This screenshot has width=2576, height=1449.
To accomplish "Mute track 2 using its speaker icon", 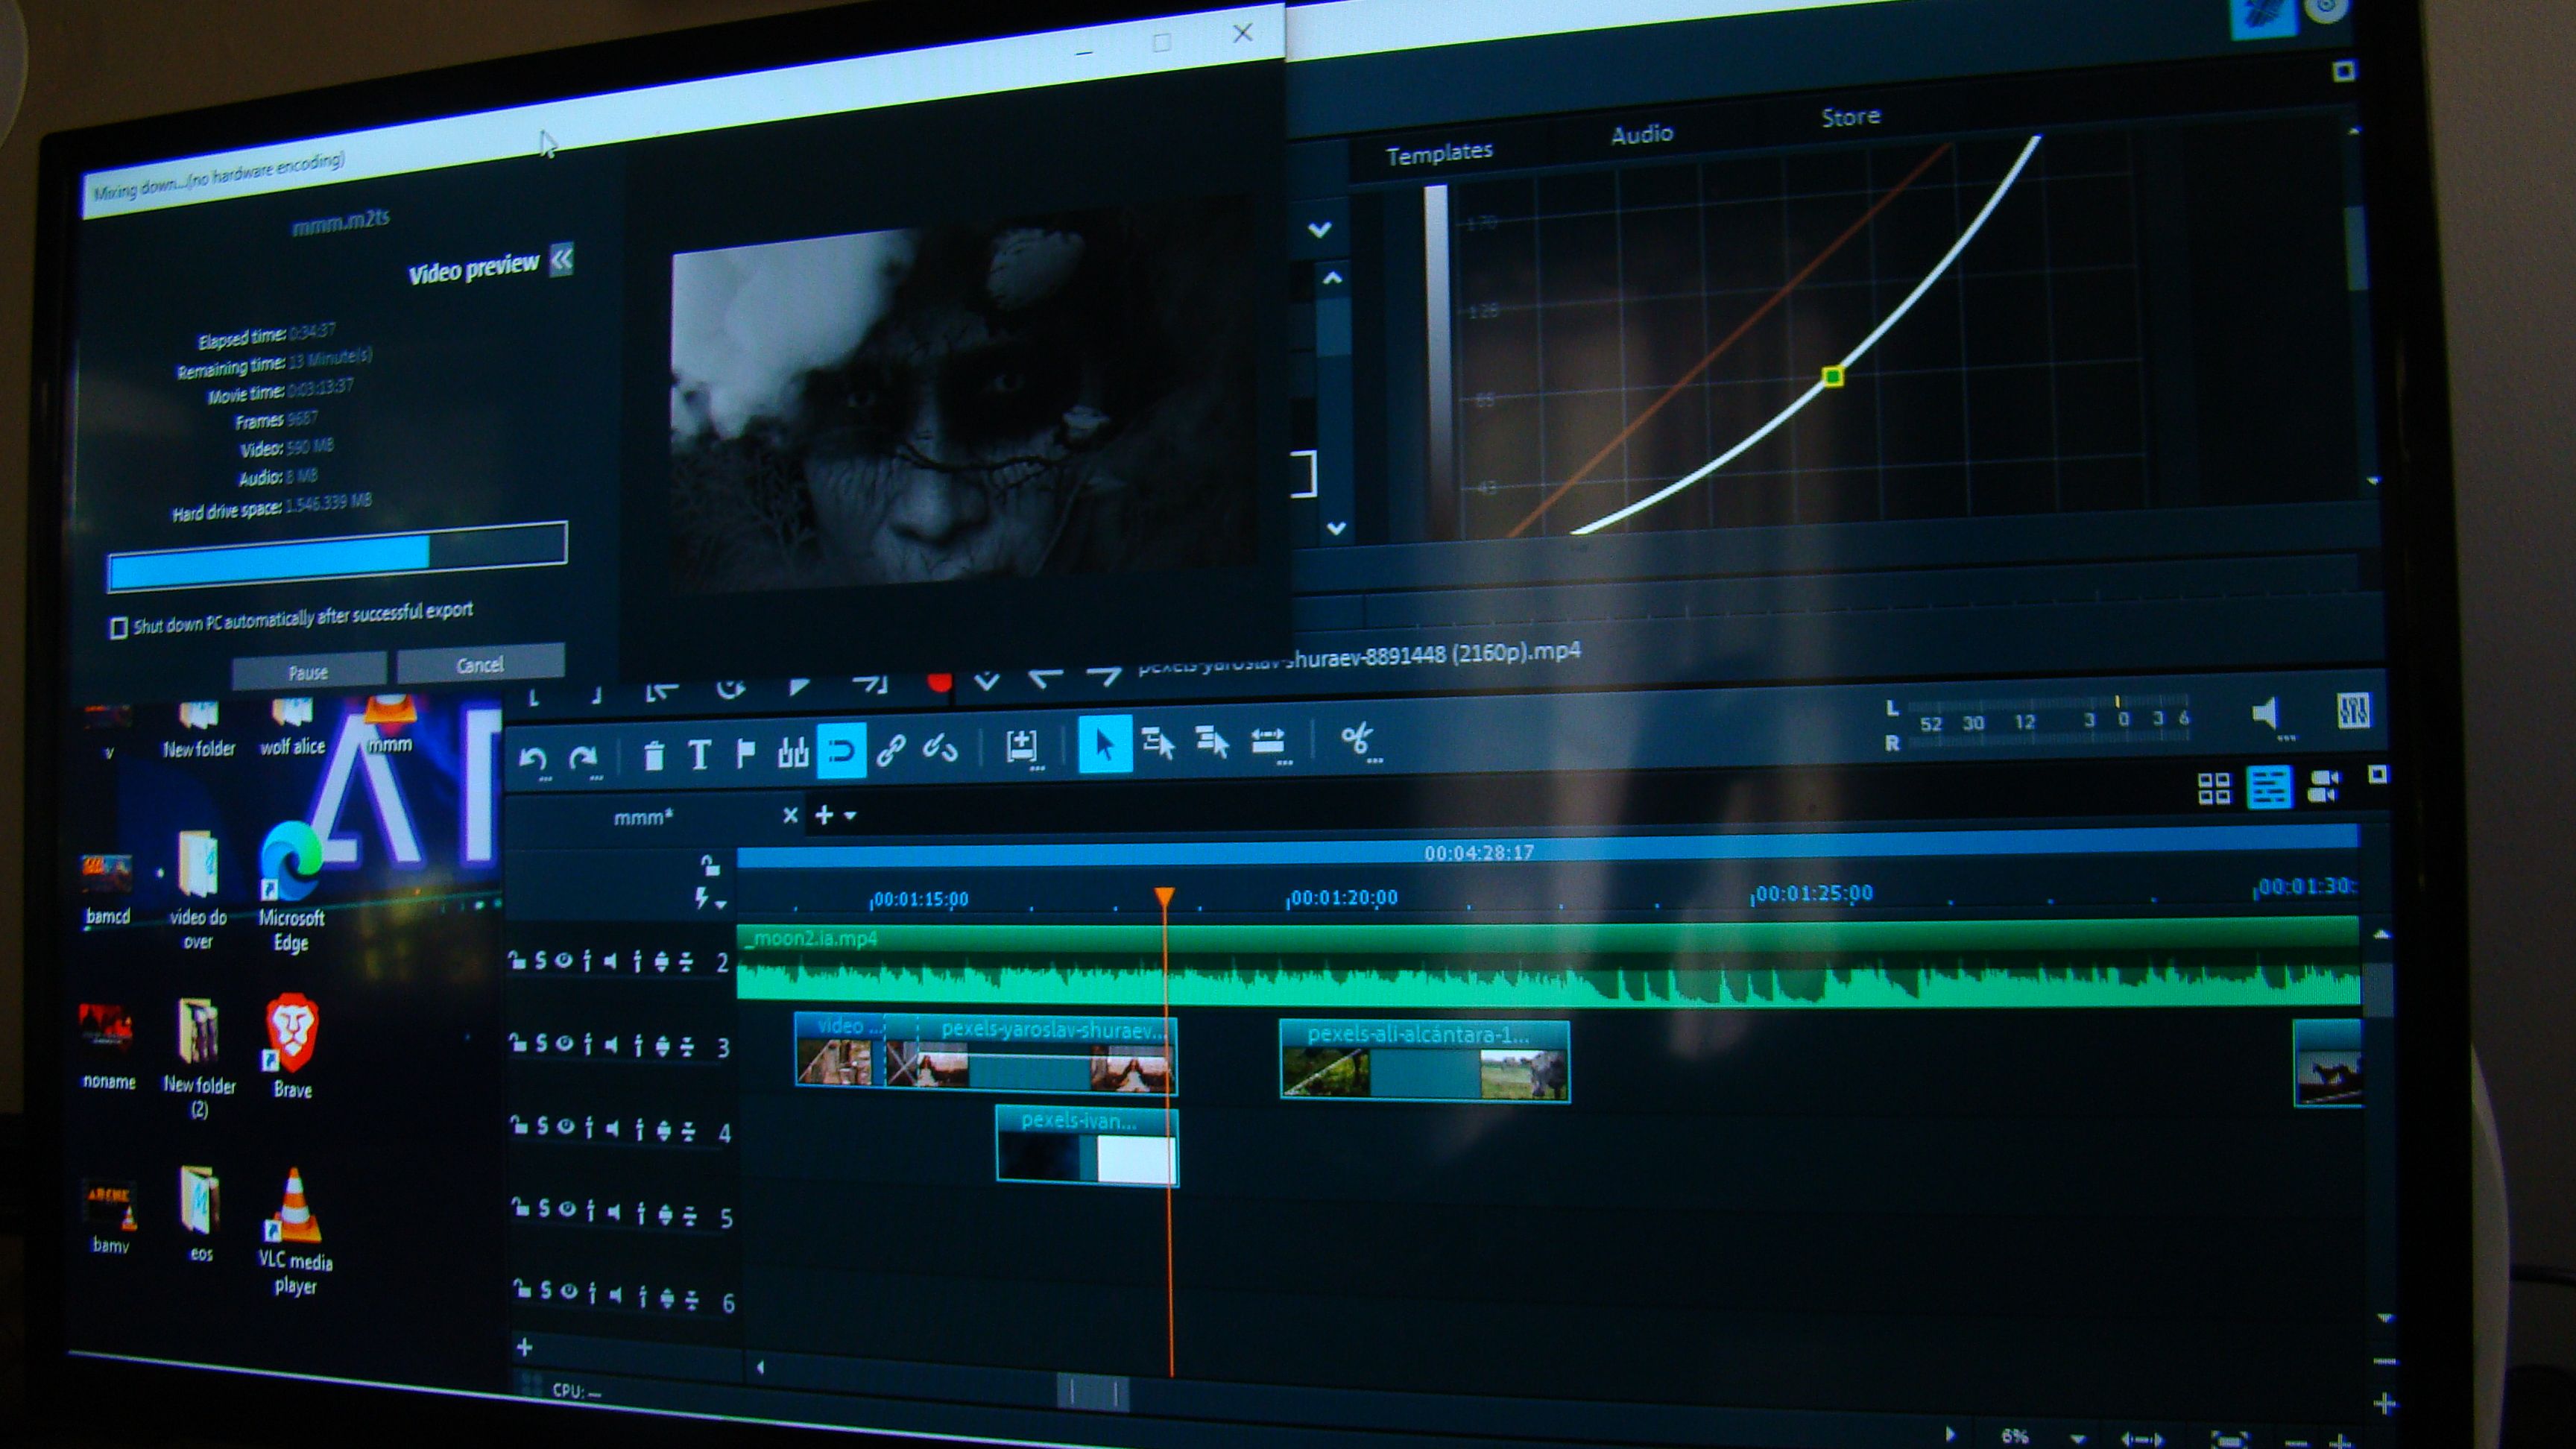I will (x=610, y=961).
